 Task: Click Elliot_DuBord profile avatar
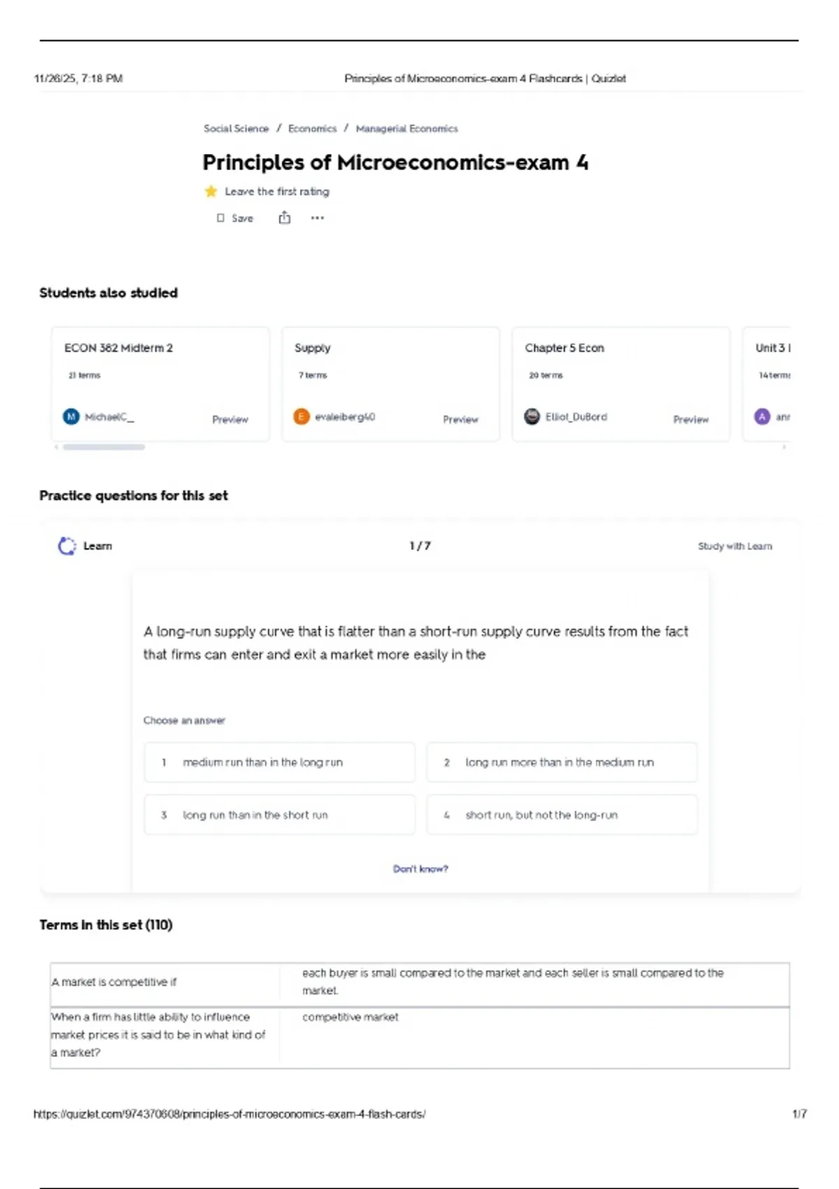532,417
